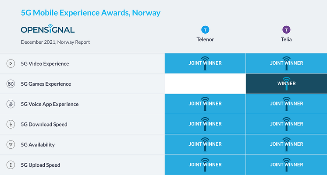327x175 pixels.
Task: Select Telenor's 5G Video Experience Joint Winner cell
Action: coord(205,63)
